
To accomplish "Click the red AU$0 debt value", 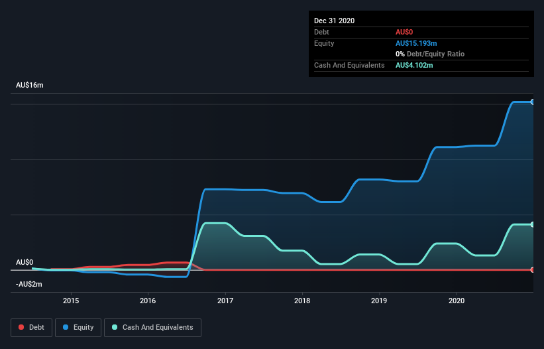I will (404, 32).
